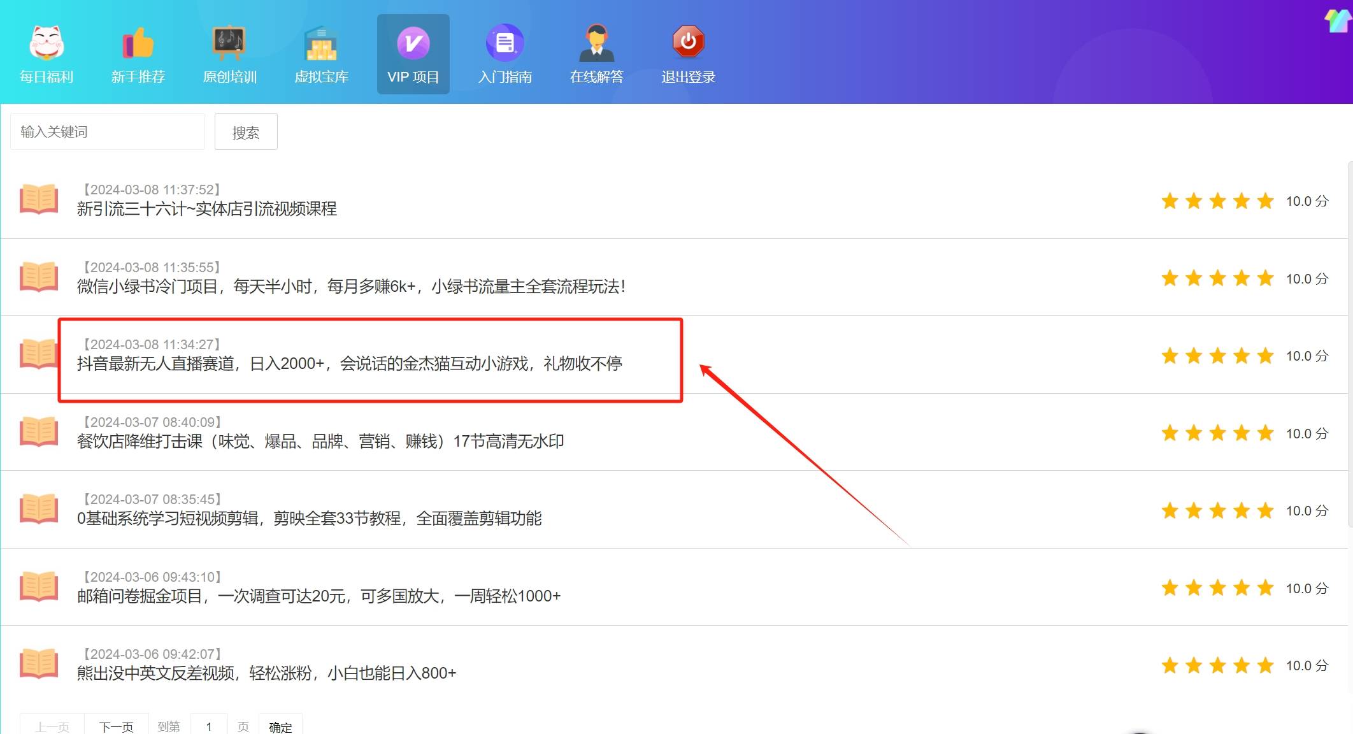Viewport: 1353px width, 734px height.
Task: Click 10.0 分 score on 熊出没 row
Action: tap(1307, 666)
